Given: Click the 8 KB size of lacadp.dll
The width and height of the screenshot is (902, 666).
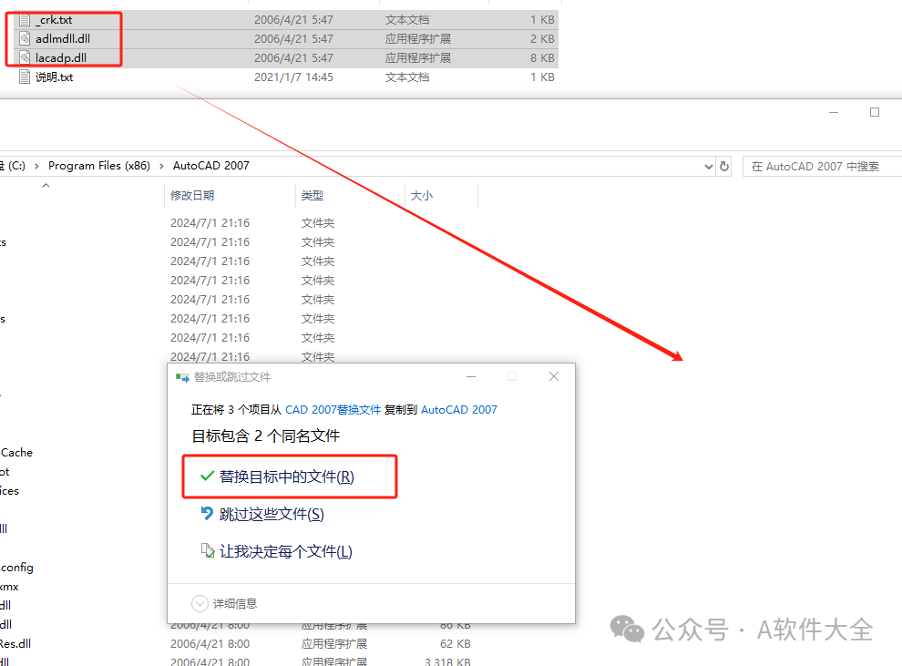Looking at the screenshot, I should [542, 58].
